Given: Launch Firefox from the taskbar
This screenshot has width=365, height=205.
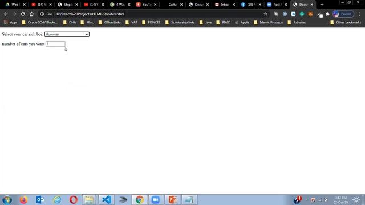Looking at the screenshot, I should pos(23,200).
